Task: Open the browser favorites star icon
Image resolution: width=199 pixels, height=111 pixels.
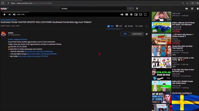Action: [193, 3]
